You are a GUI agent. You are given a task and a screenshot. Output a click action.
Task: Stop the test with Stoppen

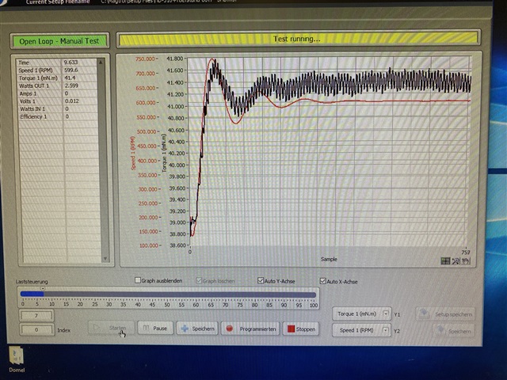tap(301, 329)
